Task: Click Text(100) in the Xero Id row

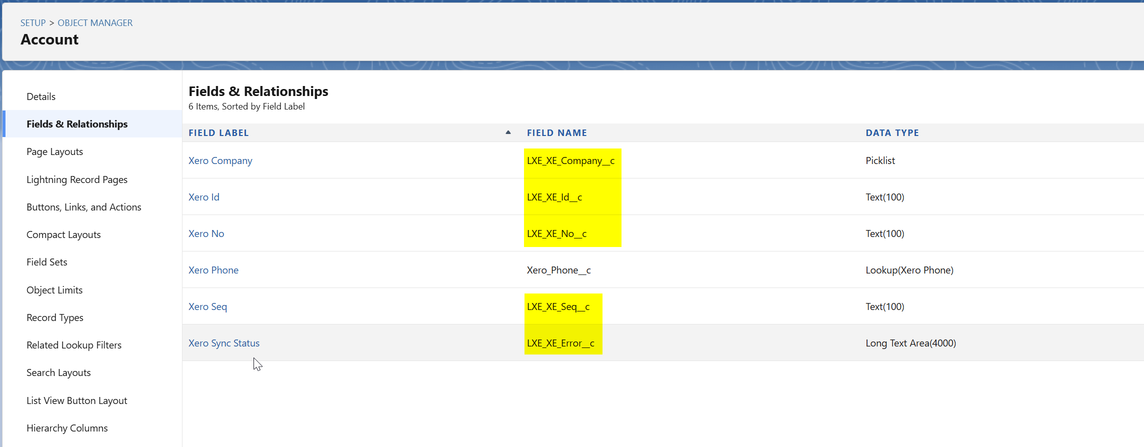Action: 885,197
